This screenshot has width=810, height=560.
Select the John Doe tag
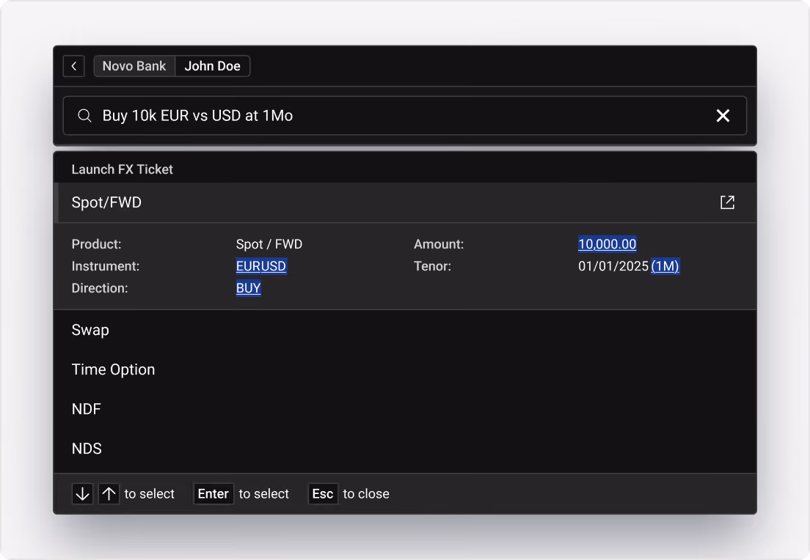point(212,66)
